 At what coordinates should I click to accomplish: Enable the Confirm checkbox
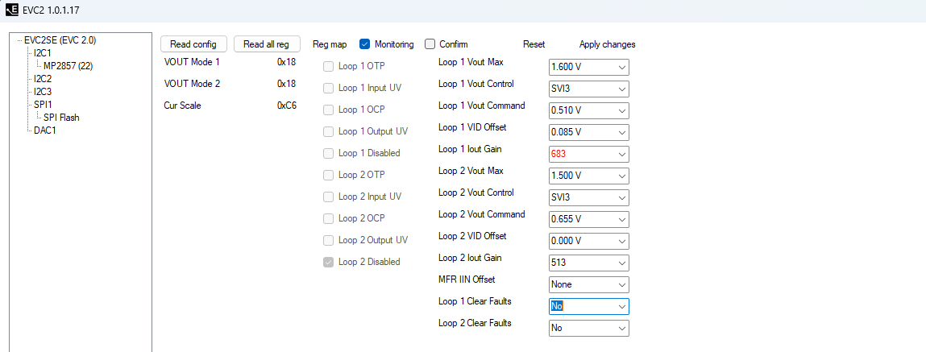430,44
